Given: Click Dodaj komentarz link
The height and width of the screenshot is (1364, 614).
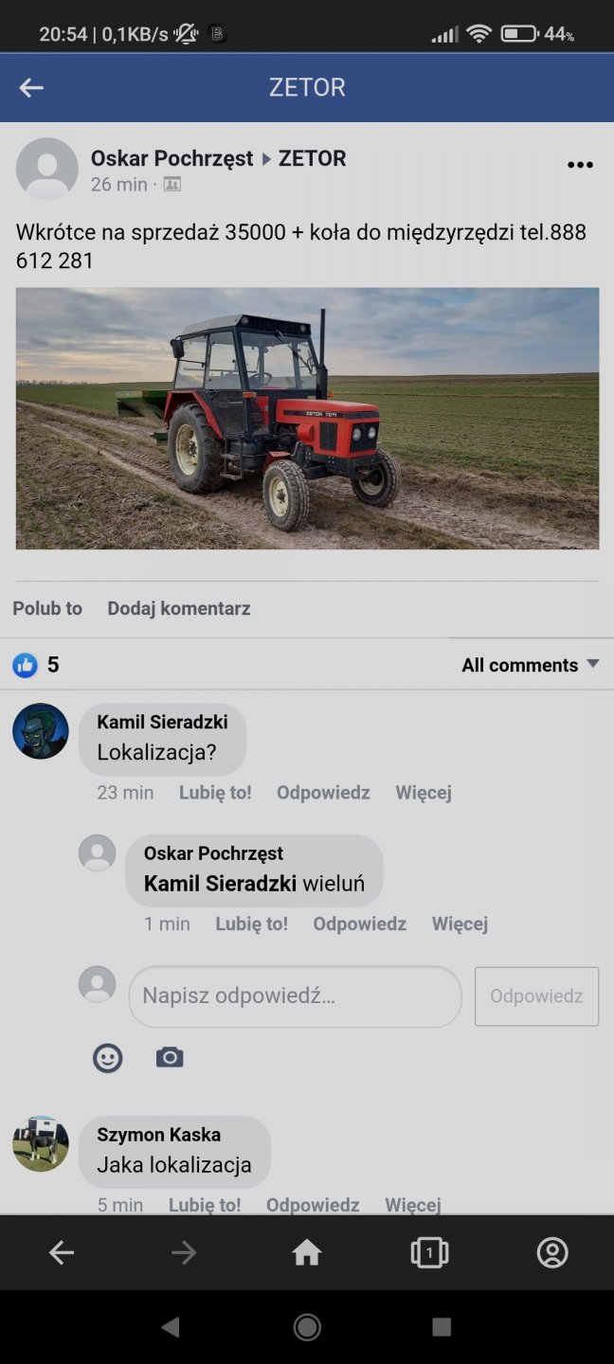Looking at the screenshot, I should click(x=179, y=608).
